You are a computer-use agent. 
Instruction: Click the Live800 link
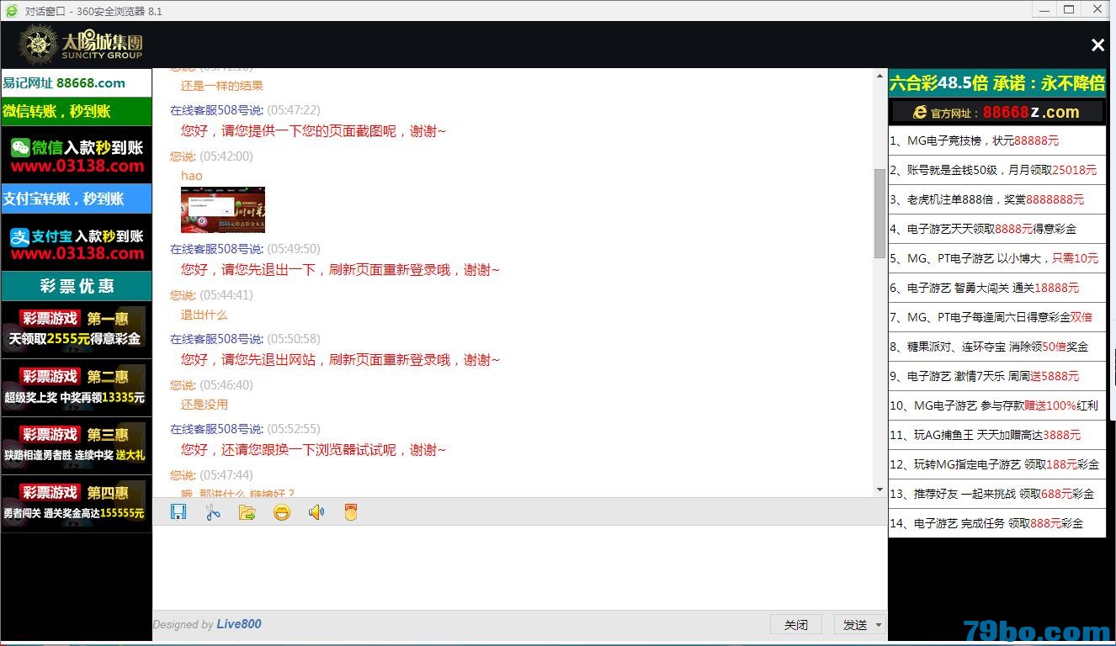(x=239, y=624)
